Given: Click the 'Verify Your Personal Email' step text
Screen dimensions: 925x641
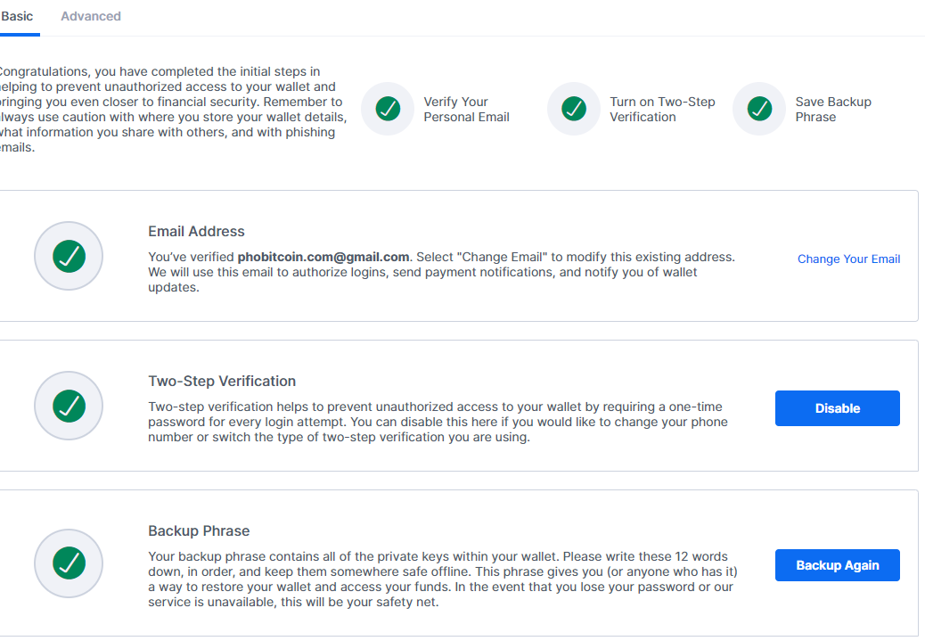Looking at the screenshot, I should point(466,110).
